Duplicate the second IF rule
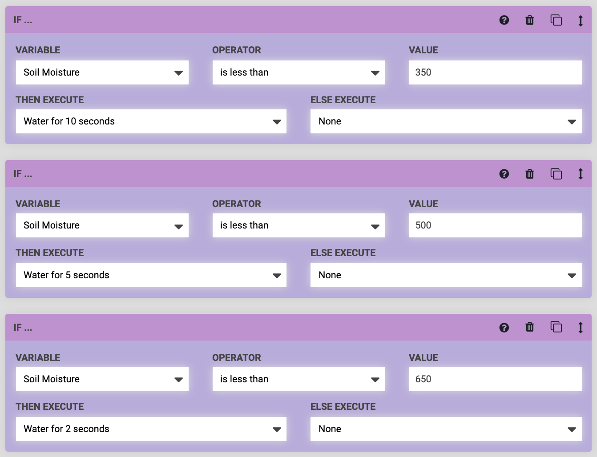This screenshot has height=457, width=597. [556, 174]
